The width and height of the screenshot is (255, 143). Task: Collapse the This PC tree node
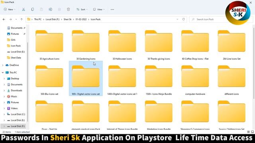point(3,73)
